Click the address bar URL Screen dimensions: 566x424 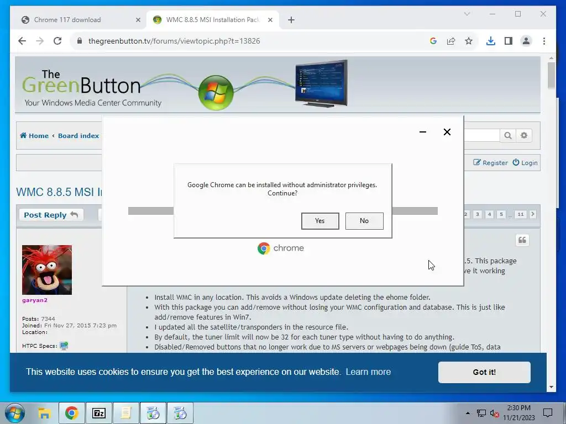tap(174, 41)
